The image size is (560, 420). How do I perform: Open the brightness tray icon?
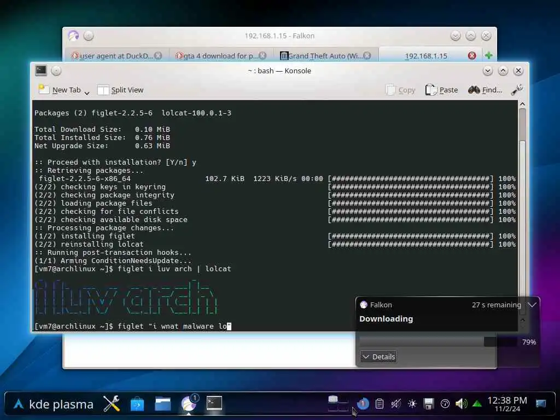[412, 404]
